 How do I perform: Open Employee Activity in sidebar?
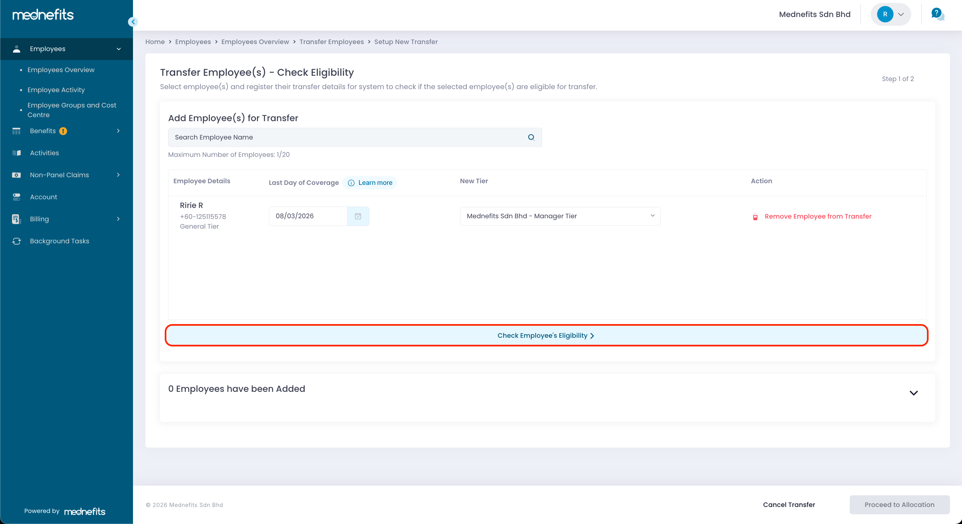[x=56, y=90]
